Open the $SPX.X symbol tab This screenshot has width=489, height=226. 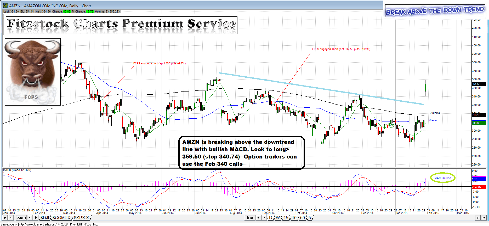81,218
